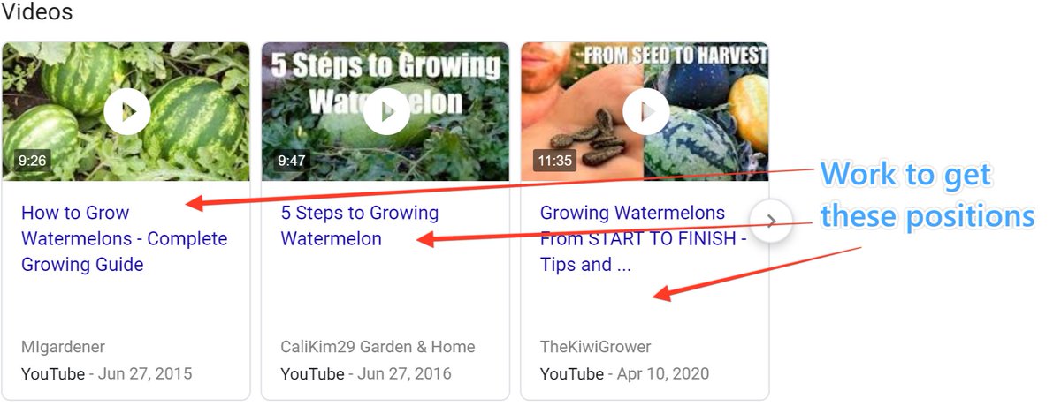
Task: Play the MIgardener watermelon video
Action: tap(126, 111)
